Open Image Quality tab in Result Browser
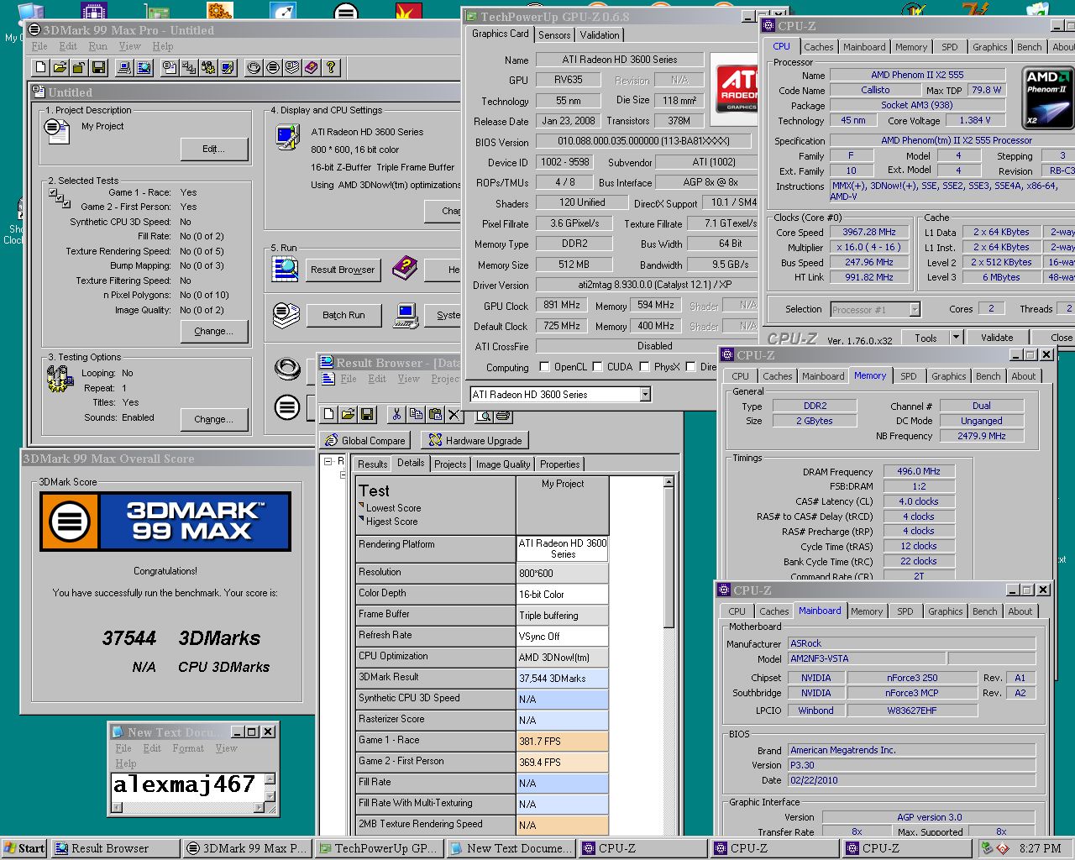This screenshot has width=1075, height=860. coord(503,464)
